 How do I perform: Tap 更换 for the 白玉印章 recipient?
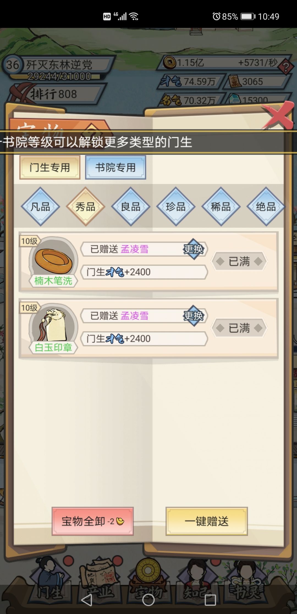(x=194, y=316)
